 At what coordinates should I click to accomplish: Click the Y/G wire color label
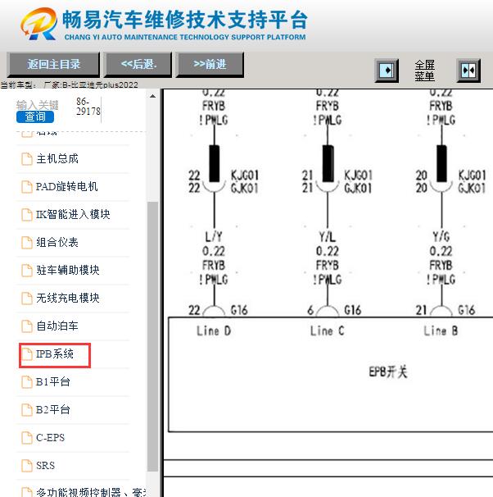tap(441, 237)
